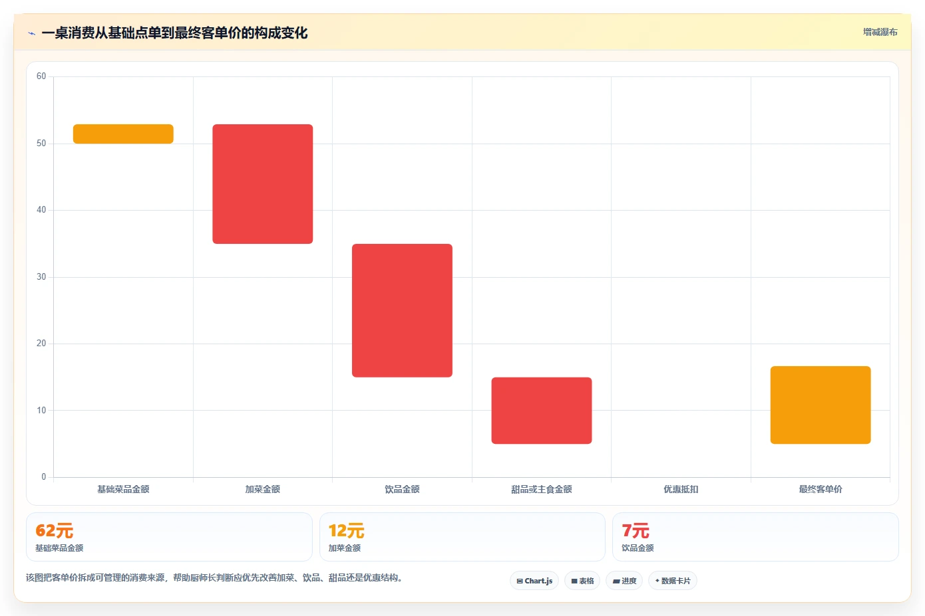Viewport: 925px width, 616px height.
Task: Click the 最终客单价 axis label
Action: tap(821, 489)
